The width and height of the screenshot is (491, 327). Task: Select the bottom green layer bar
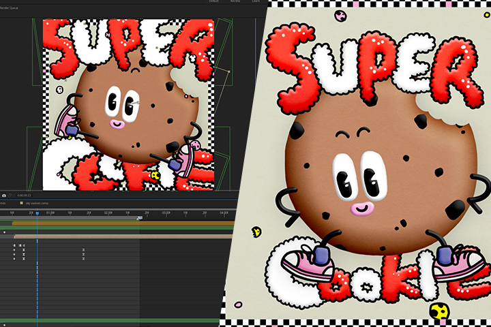[x=110, y=321]
